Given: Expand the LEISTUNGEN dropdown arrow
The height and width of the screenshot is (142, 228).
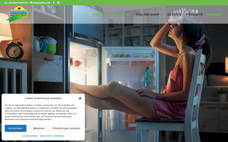Looking at the screenshot, I should (130, 15).
